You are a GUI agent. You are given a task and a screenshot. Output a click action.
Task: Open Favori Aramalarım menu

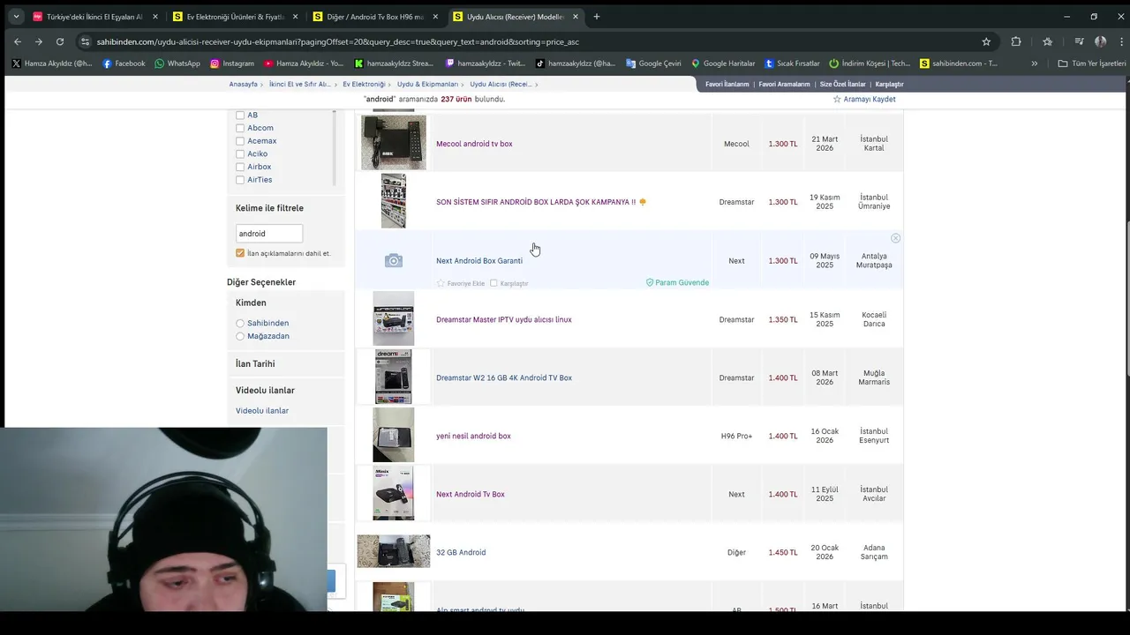(784, 84)
